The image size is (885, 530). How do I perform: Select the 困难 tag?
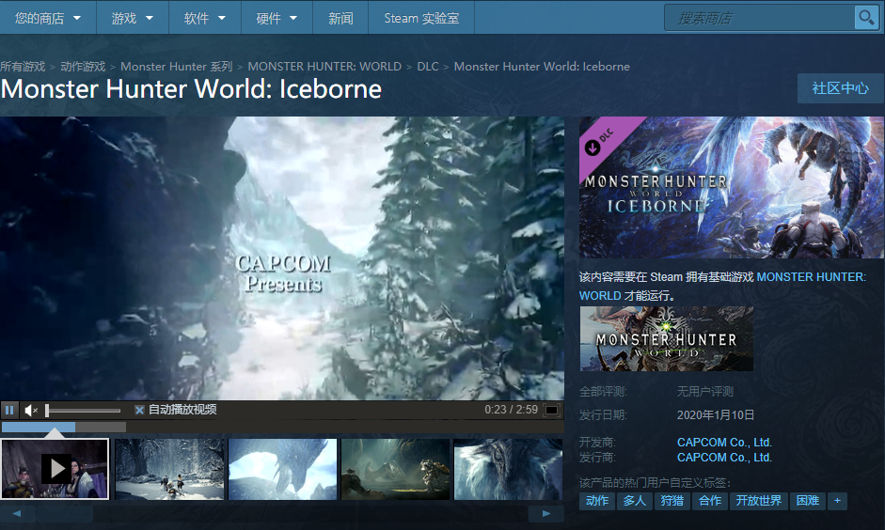(808, 501)
